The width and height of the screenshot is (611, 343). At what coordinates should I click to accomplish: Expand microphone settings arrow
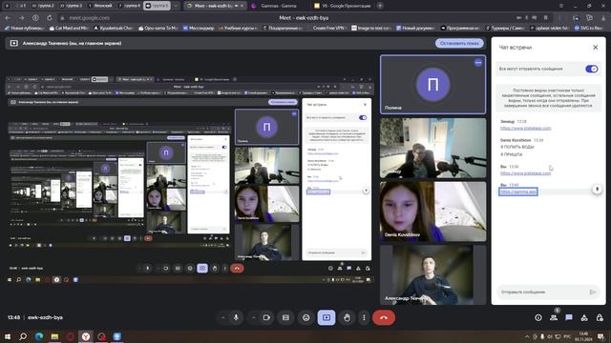[x=222, y=317]
